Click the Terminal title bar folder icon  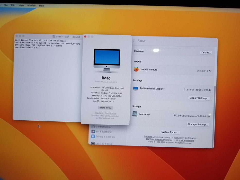click(54, 37)
